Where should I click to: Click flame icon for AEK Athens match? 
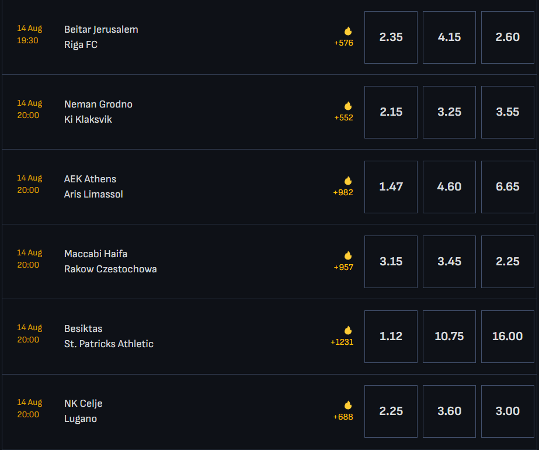pyautogui.click(x=348, y=181)
